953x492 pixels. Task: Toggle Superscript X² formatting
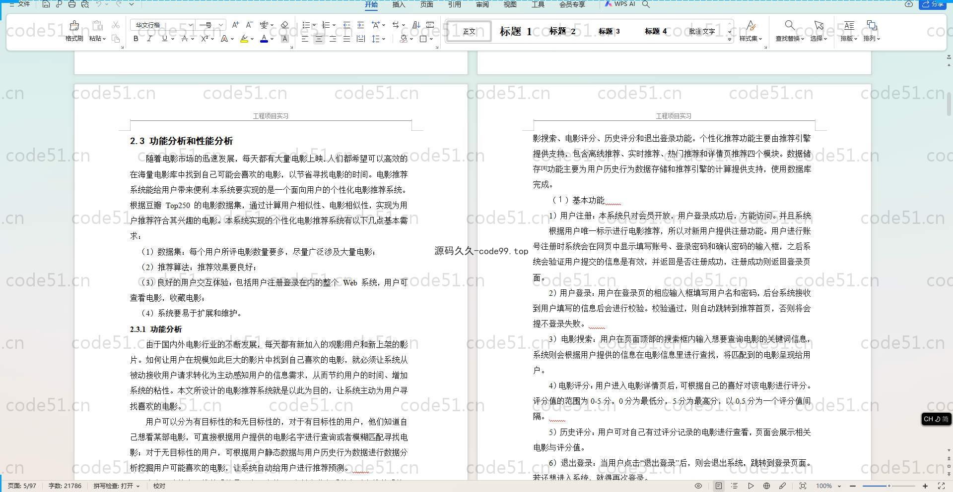tap(204, 39)
